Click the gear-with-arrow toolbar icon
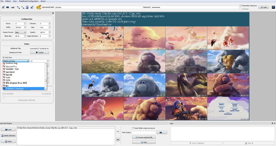Viewport: 276px width, 146px height. tap(3, 7)
